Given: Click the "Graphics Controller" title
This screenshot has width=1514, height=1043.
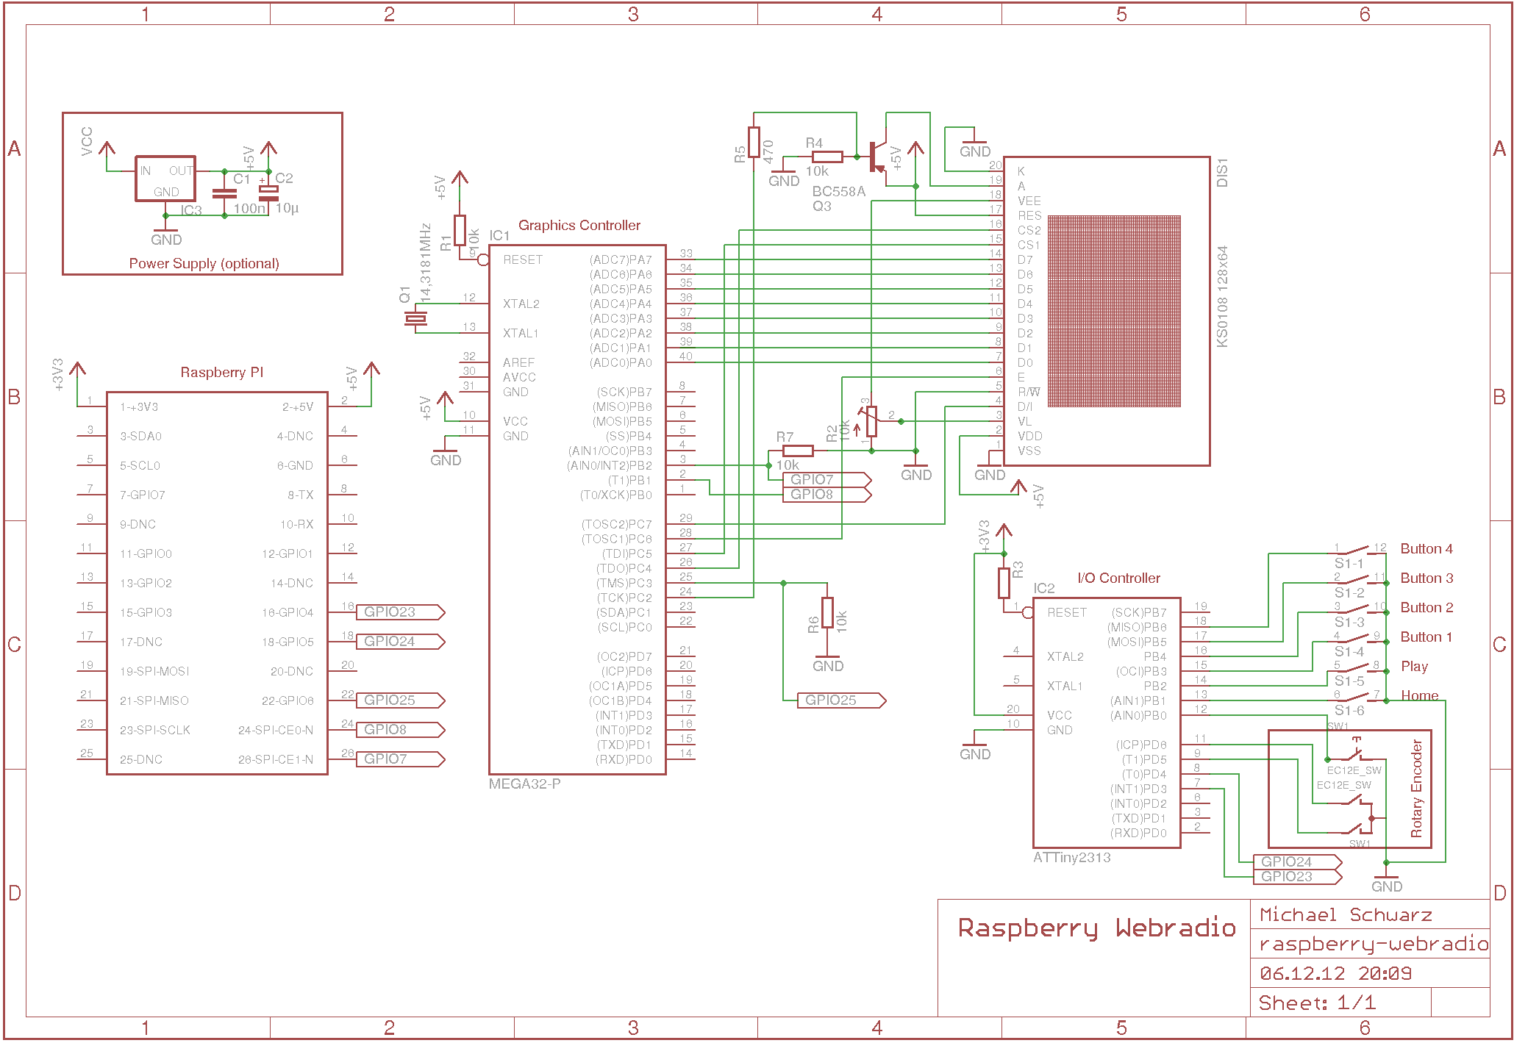Looking at the screenshot, I should point(579,226).
